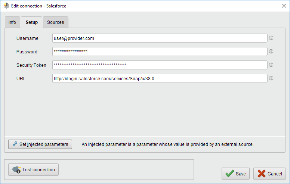Click the info icon beside Username field
This screenshot has height=184, width=290.
271,38
